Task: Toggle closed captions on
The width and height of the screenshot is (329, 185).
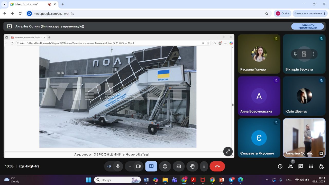Action: [179, 166]
